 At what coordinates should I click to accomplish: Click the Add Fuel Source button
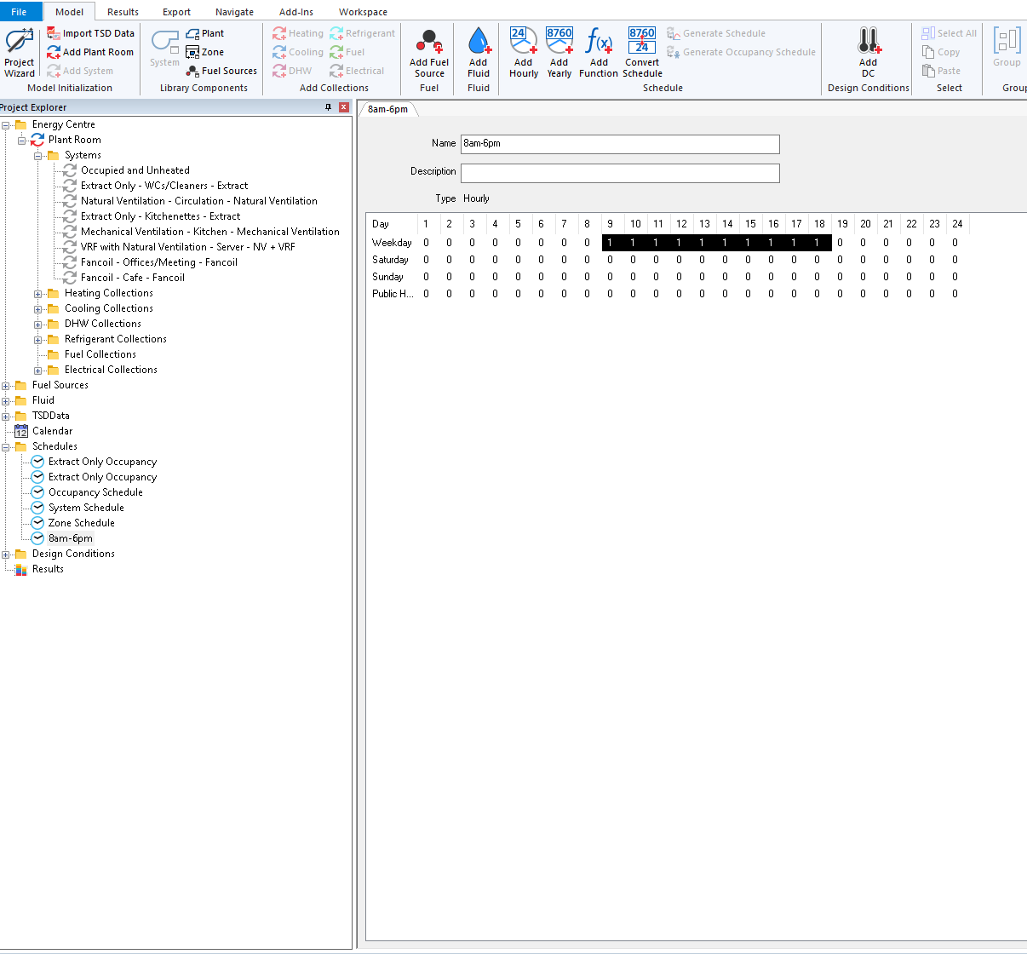point(429,53)
